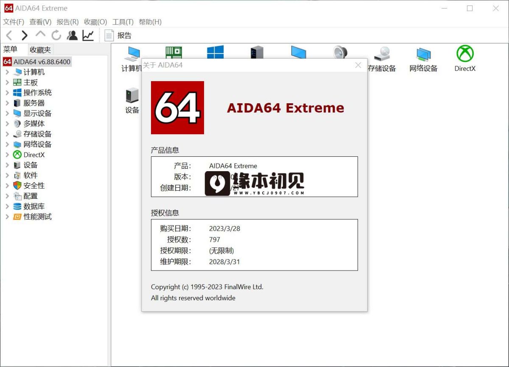This screenshot has height=367, width=509.
Task: Select 设备 in the sidebar tree
Action: (31, 165)
